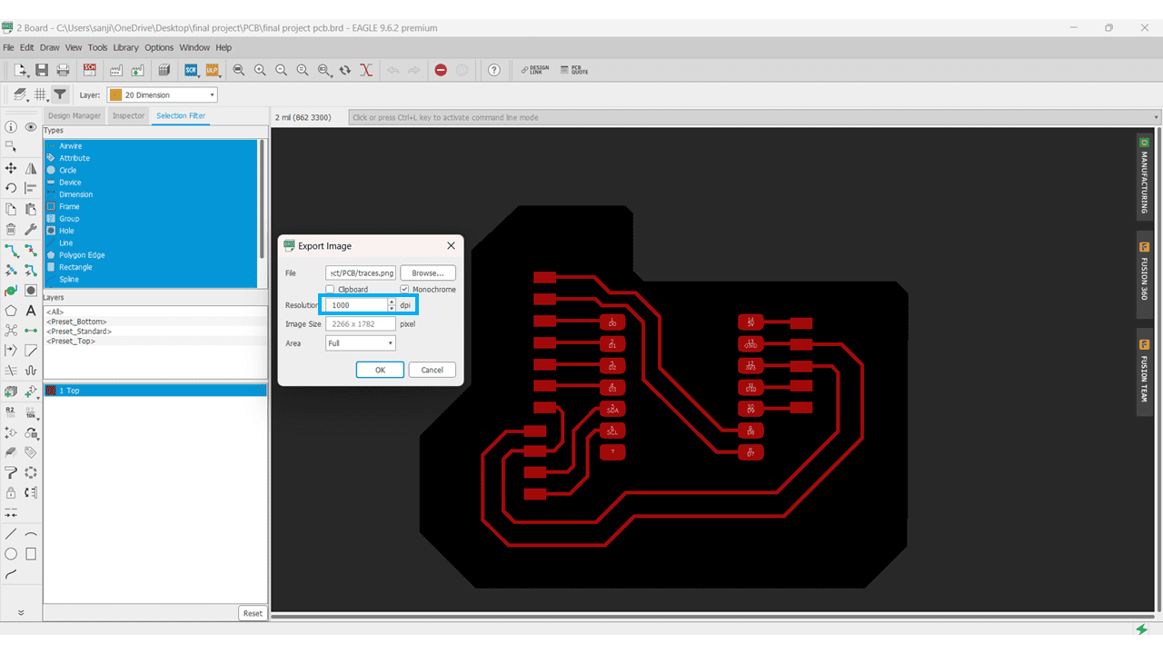Select the Move tool icon
The height and width of the screenshot is (654, 1163).
click(11, 168)
